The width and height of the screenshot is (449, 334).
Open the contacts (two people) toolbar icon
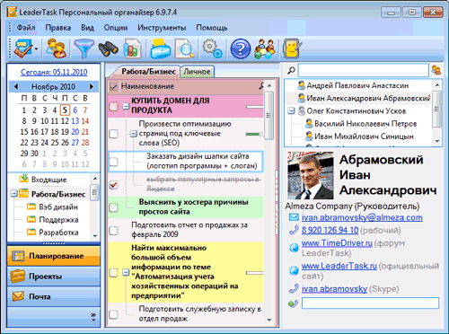click(x=56, y=48)
